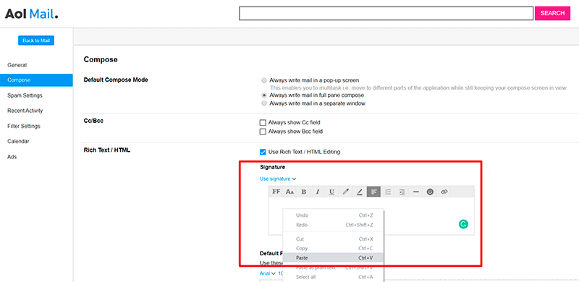The image size is (579, 282).
Task: Choose Copy from context menu
Action: coord(334,249)
